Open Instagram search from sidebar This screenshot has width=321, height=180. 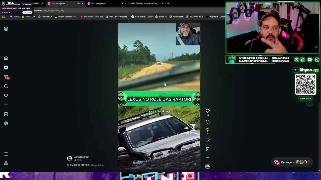(6, 86)
